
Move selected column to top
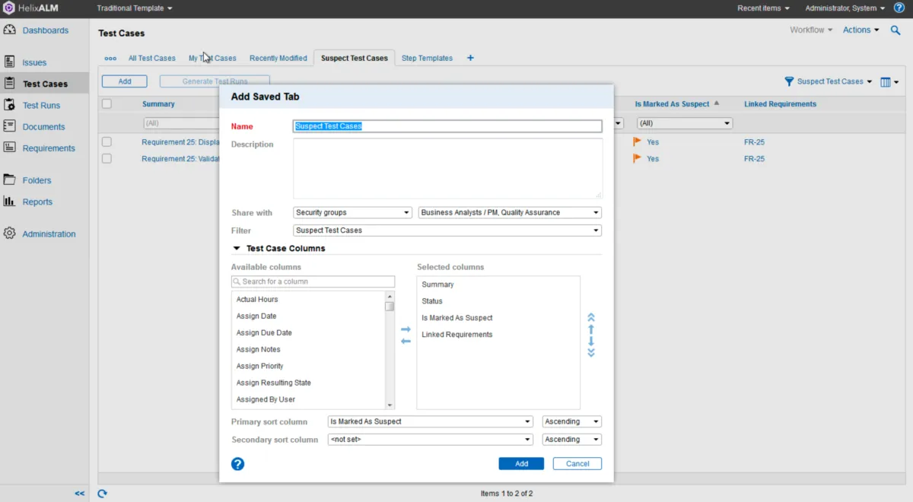(x=591, y=317)
